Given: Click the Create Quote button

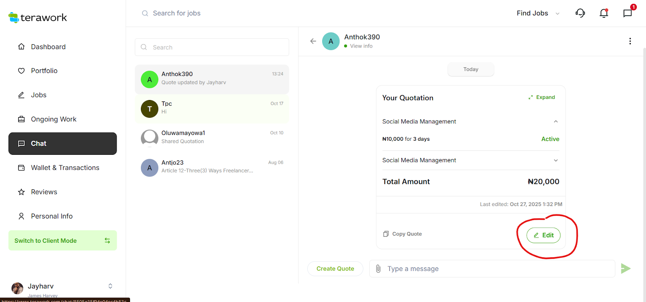Looking at the screenshot, I should click(x=335, y=269).
